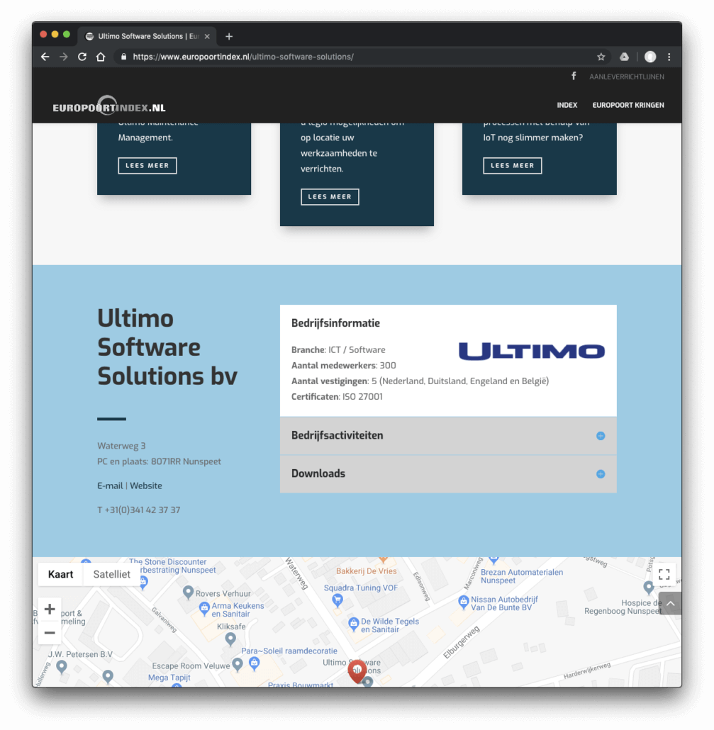Open the cloud extension icon in toolbar

pos(624,57)
